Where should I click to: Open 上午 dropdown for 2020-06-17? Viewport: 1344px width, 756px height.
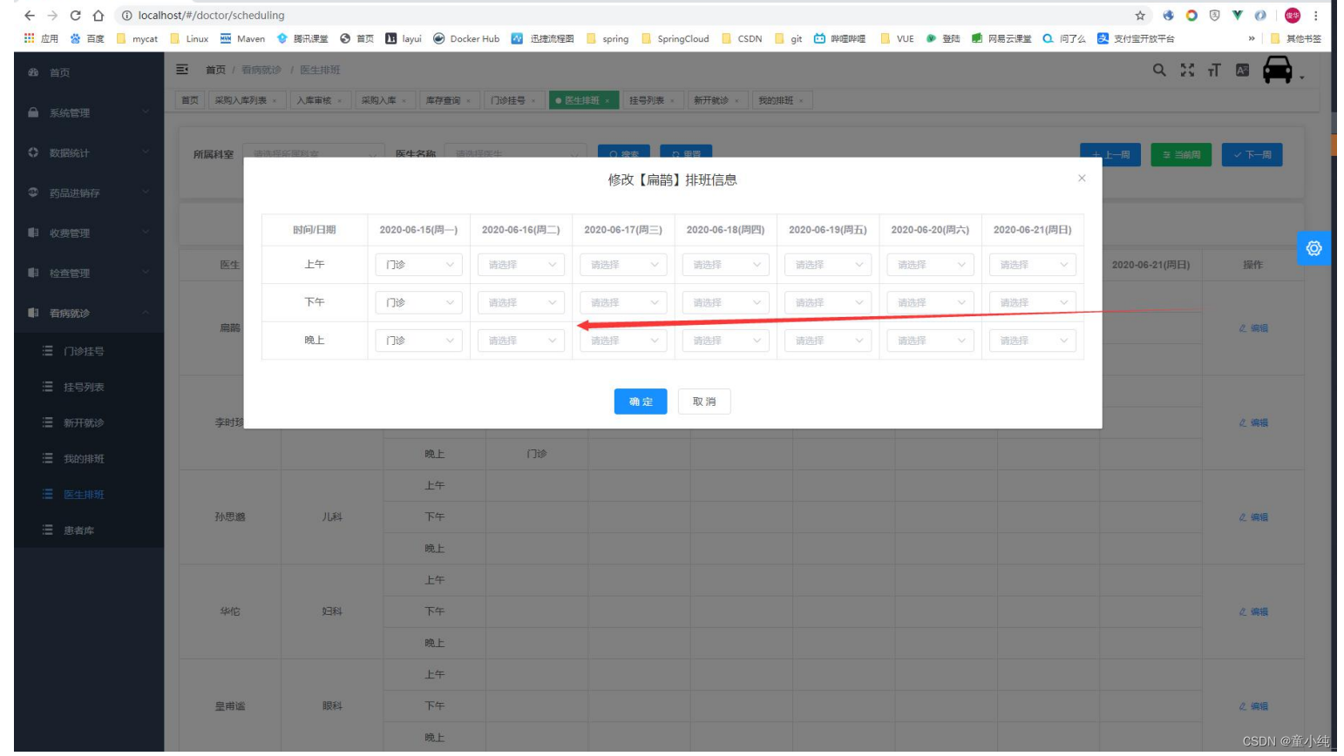pyautogui.click(x=623, y=265)
